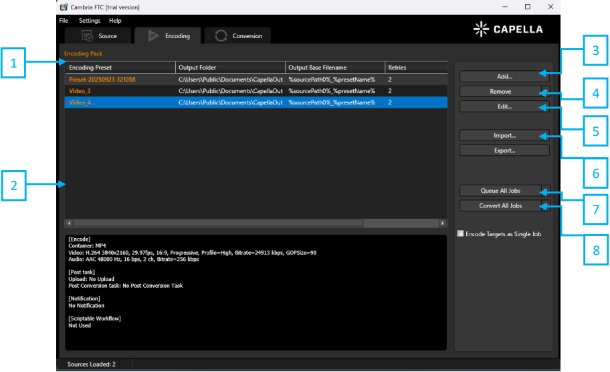The image size is (610, 372).
Task: Remove the selected encoding preset
Action: [x=500, y=92]
